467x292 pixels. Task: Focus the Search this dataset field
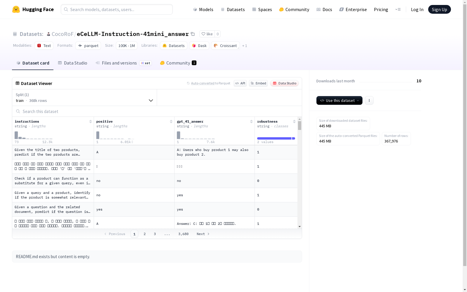click(157, 112)
